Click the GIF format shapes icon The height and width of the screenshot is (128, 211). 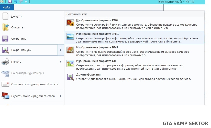pyautogui.click(x=70, y=63)
